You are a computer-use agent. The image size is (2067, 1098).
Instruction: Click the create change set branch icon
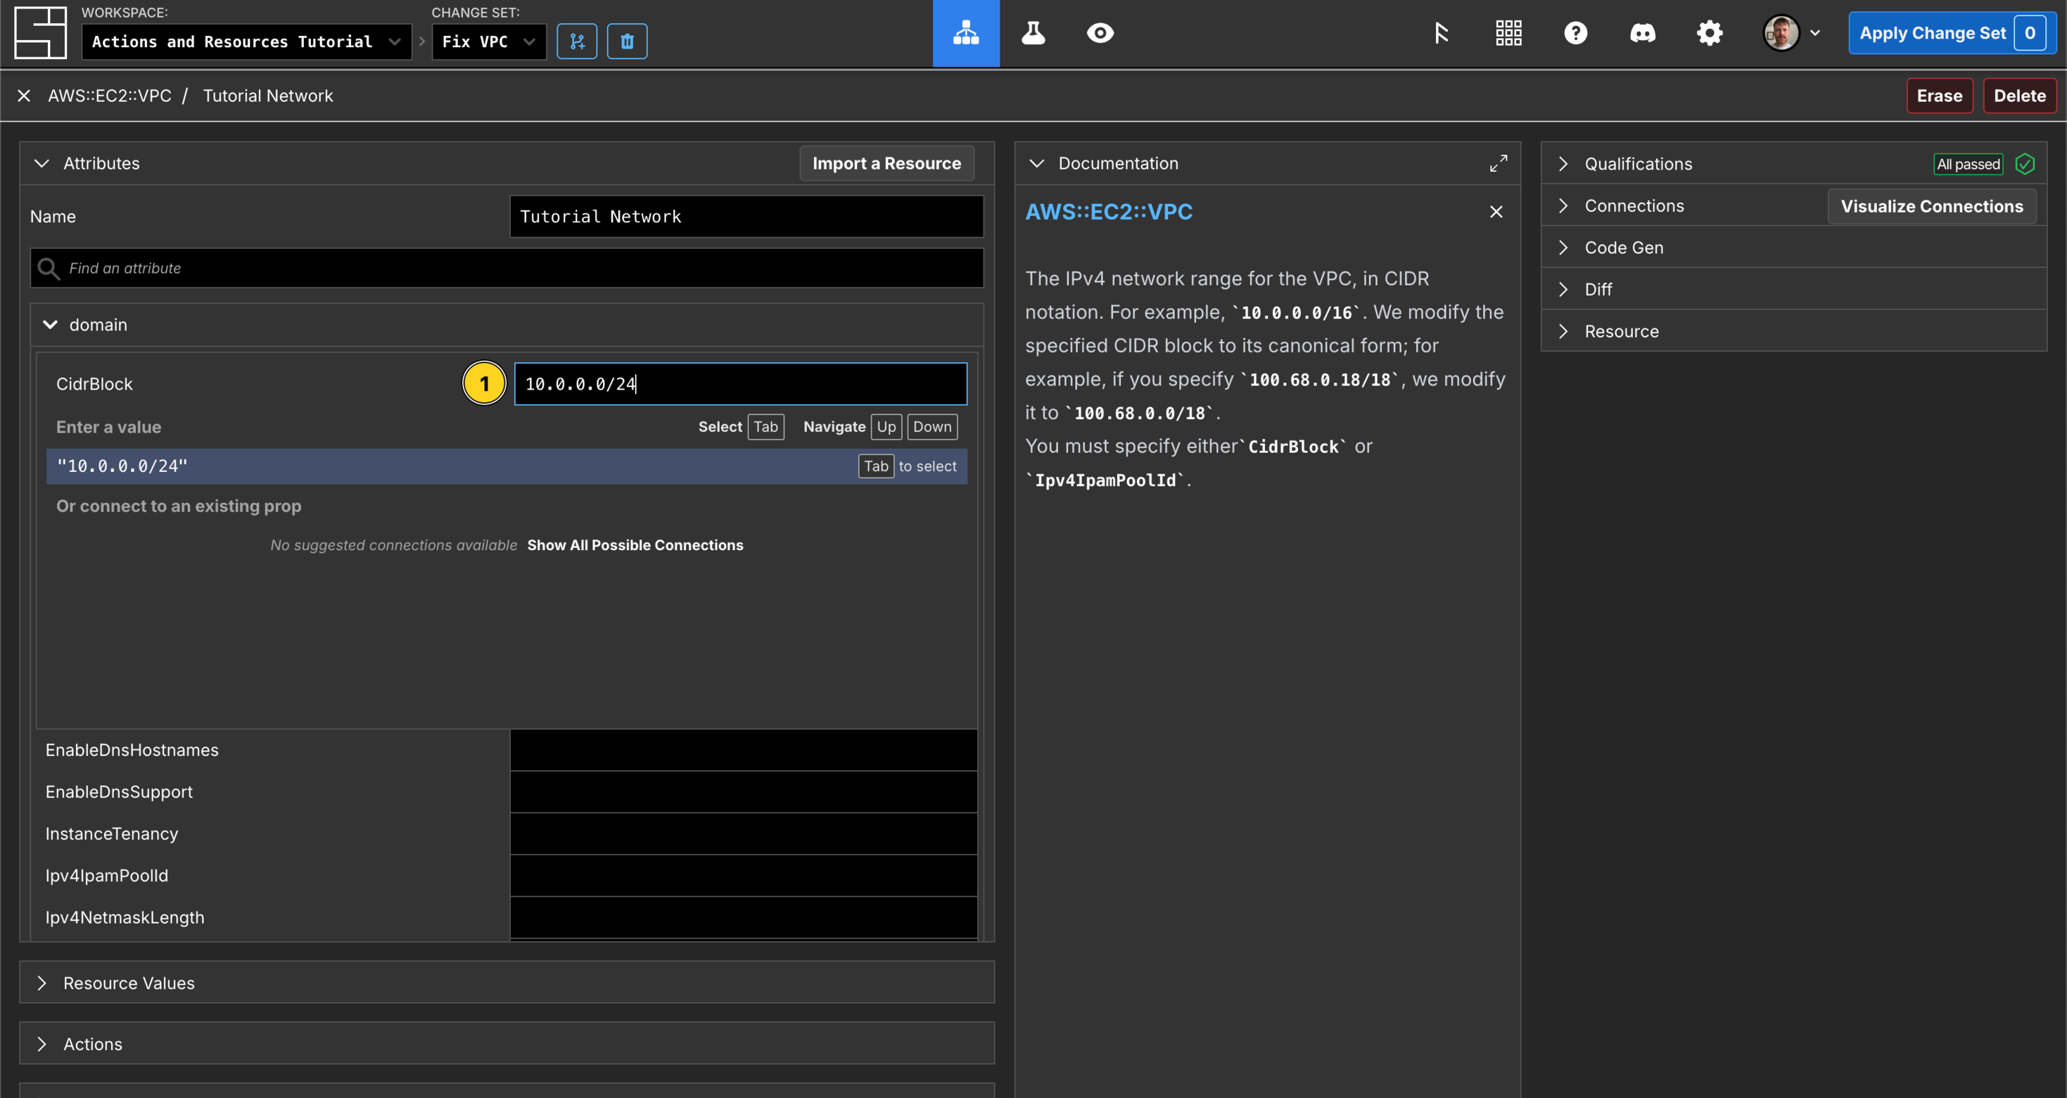click(577, 42)
